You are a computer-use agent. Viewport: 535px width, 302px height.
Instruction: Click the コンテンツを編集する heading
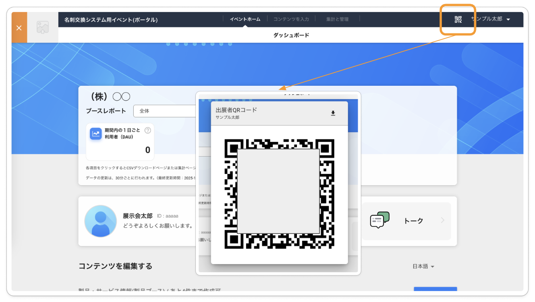tap(115, 266)
